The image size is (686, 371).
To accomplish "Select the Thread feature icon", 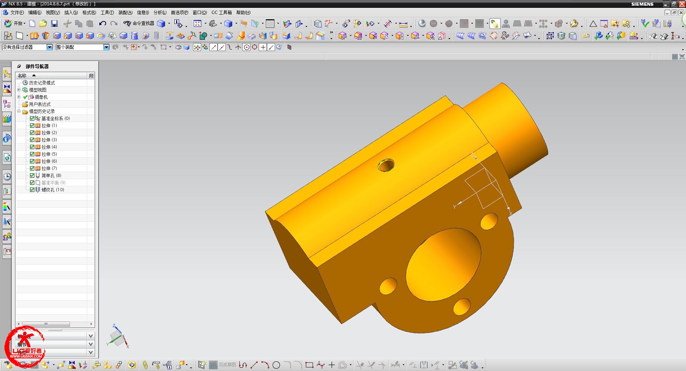I will coord(156,36).
